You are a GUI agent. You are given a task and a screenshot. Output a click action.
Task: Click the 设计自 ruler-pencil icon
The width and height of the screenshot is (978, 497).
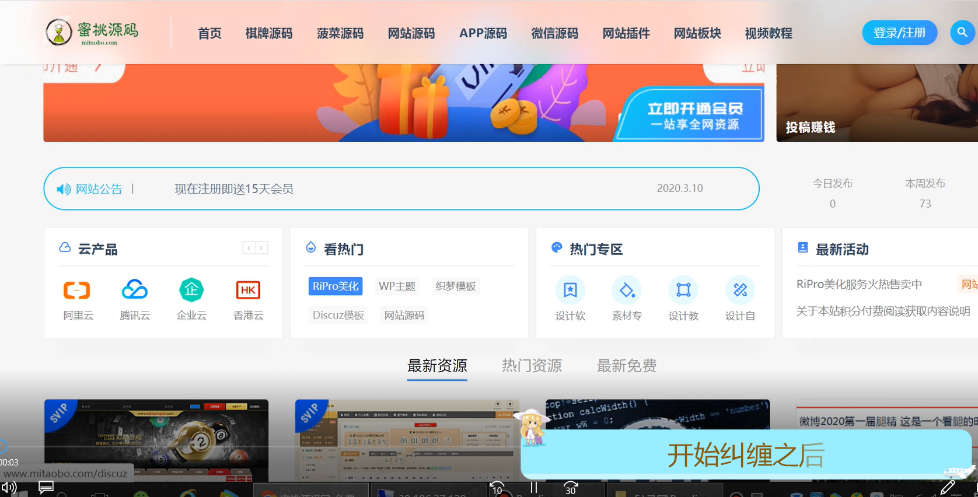click(740, 290)
